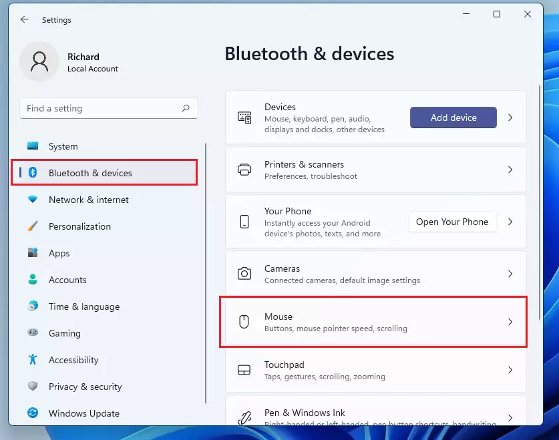The image size is (559, 440).
Task: Click Richard Local Account name
Action: [x=93, y=62]
